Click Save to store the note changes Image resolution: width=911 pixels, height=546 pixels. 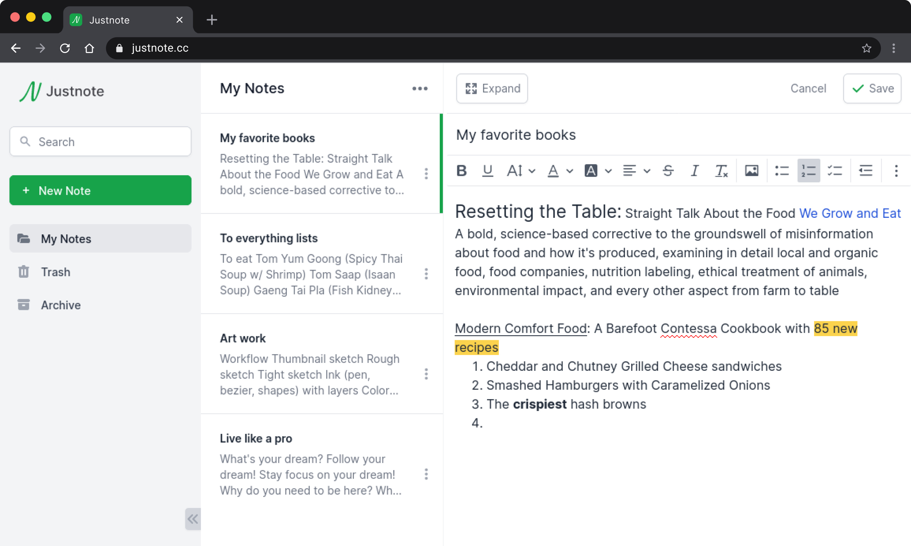click(x=872, y=88)
